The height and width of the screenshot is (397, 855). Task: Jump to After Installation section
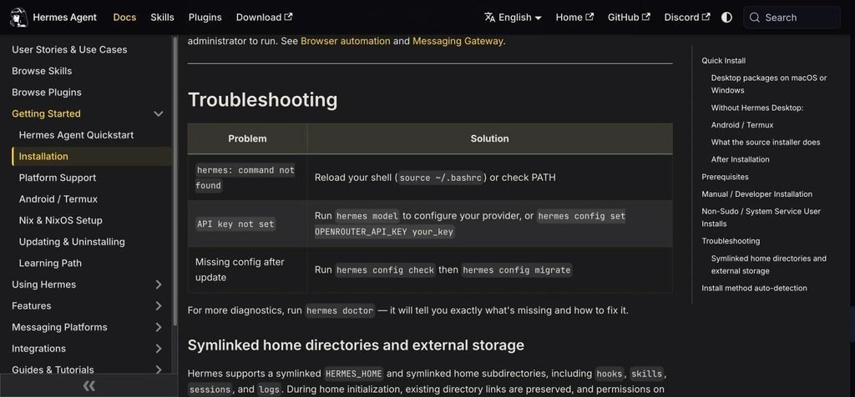tap(740, 159)
